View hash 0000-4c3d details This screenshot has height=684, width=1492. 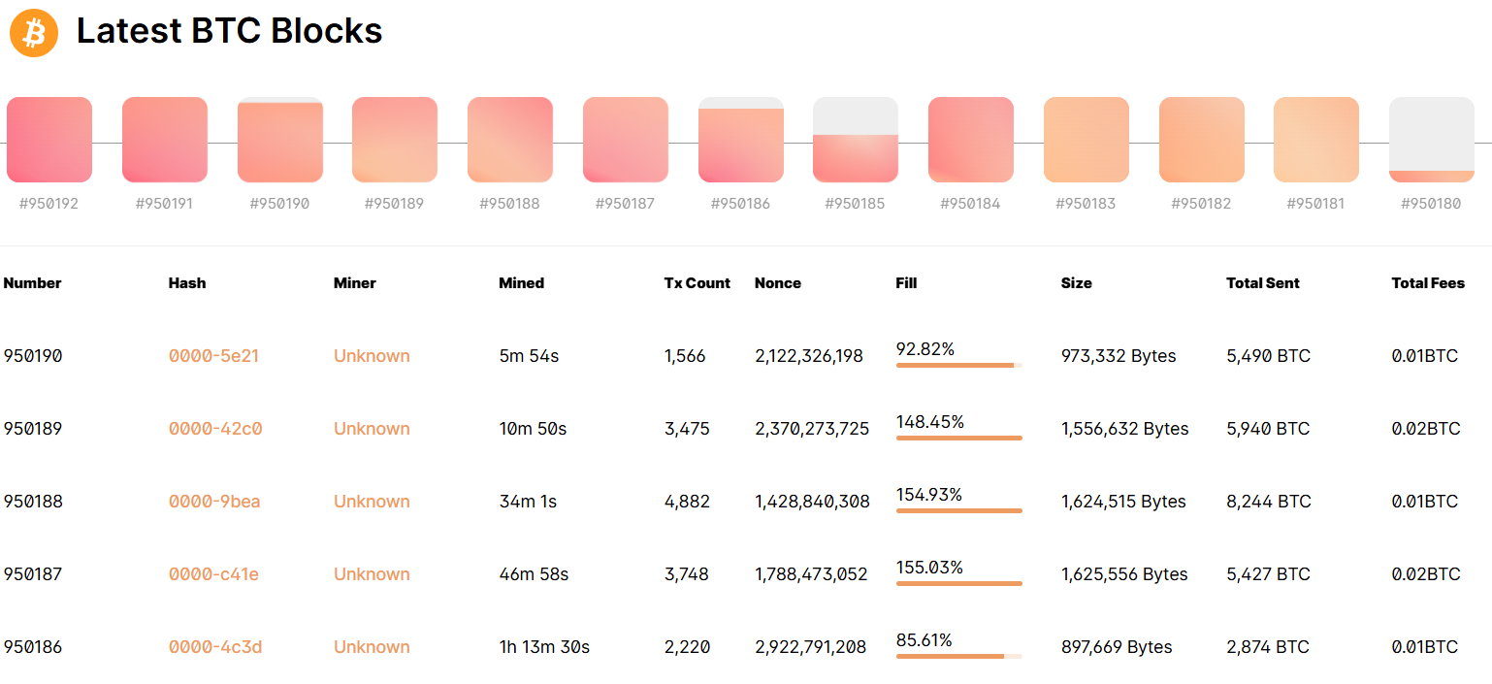click(215, 647)
